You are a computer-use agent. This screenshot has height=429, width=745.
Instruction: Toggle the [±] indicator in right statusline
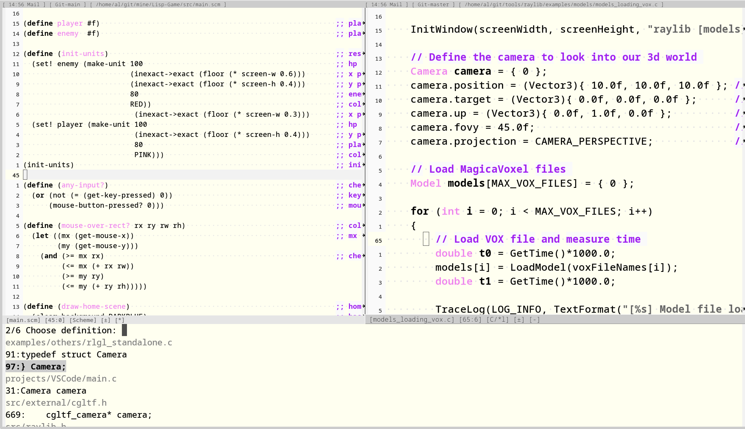click(x=520, y=319)
